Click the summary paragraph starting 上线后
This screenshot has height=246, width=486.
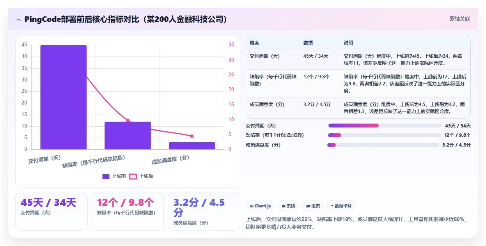[x=357, y=223]
